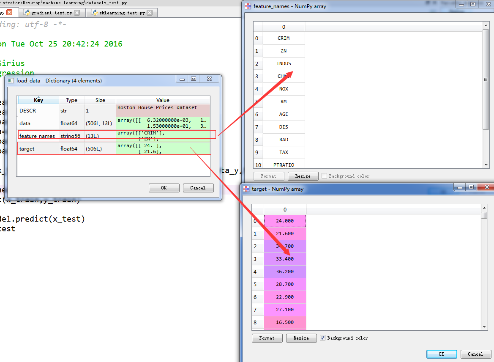Click Cancel in load_data dictionary dialog

(198, 188)
